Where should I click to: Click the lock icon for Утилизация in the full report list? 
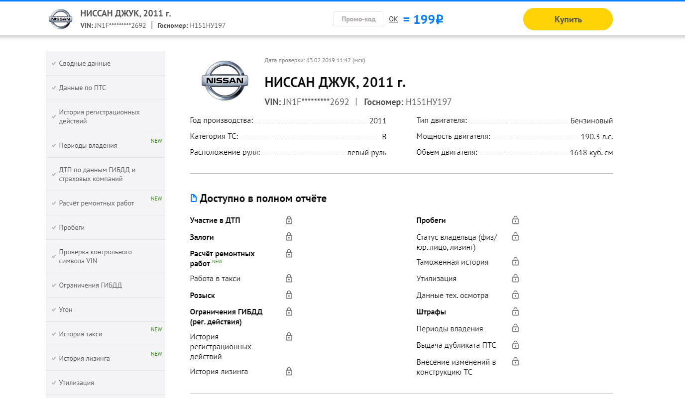(516, 278)
